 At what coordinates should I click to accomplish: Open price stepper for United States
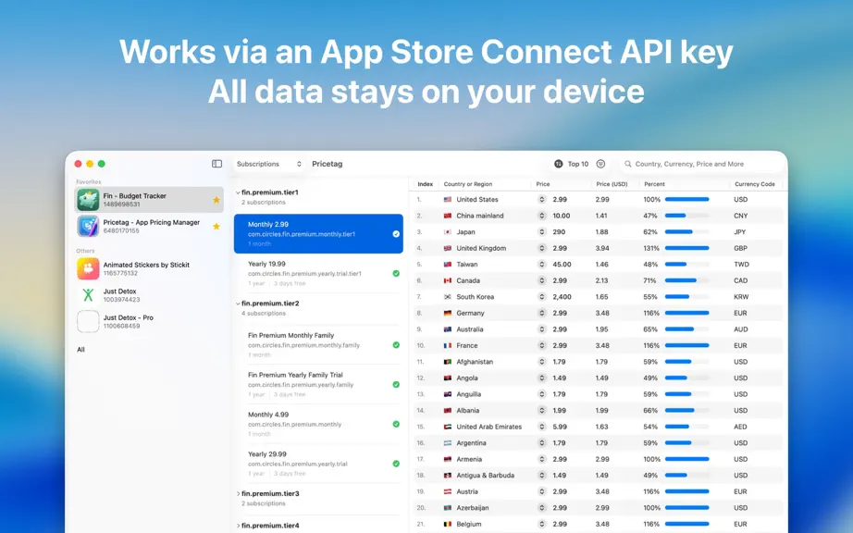click(542, 200)
